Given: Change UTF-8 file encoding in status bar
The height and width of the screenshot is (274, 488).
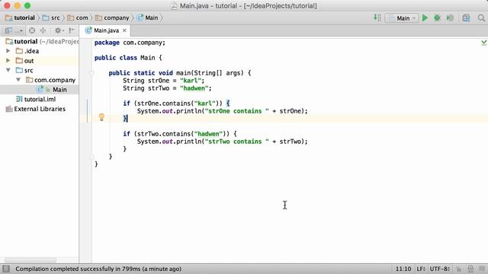Looking at the screenshot, I should pos(439,269).
